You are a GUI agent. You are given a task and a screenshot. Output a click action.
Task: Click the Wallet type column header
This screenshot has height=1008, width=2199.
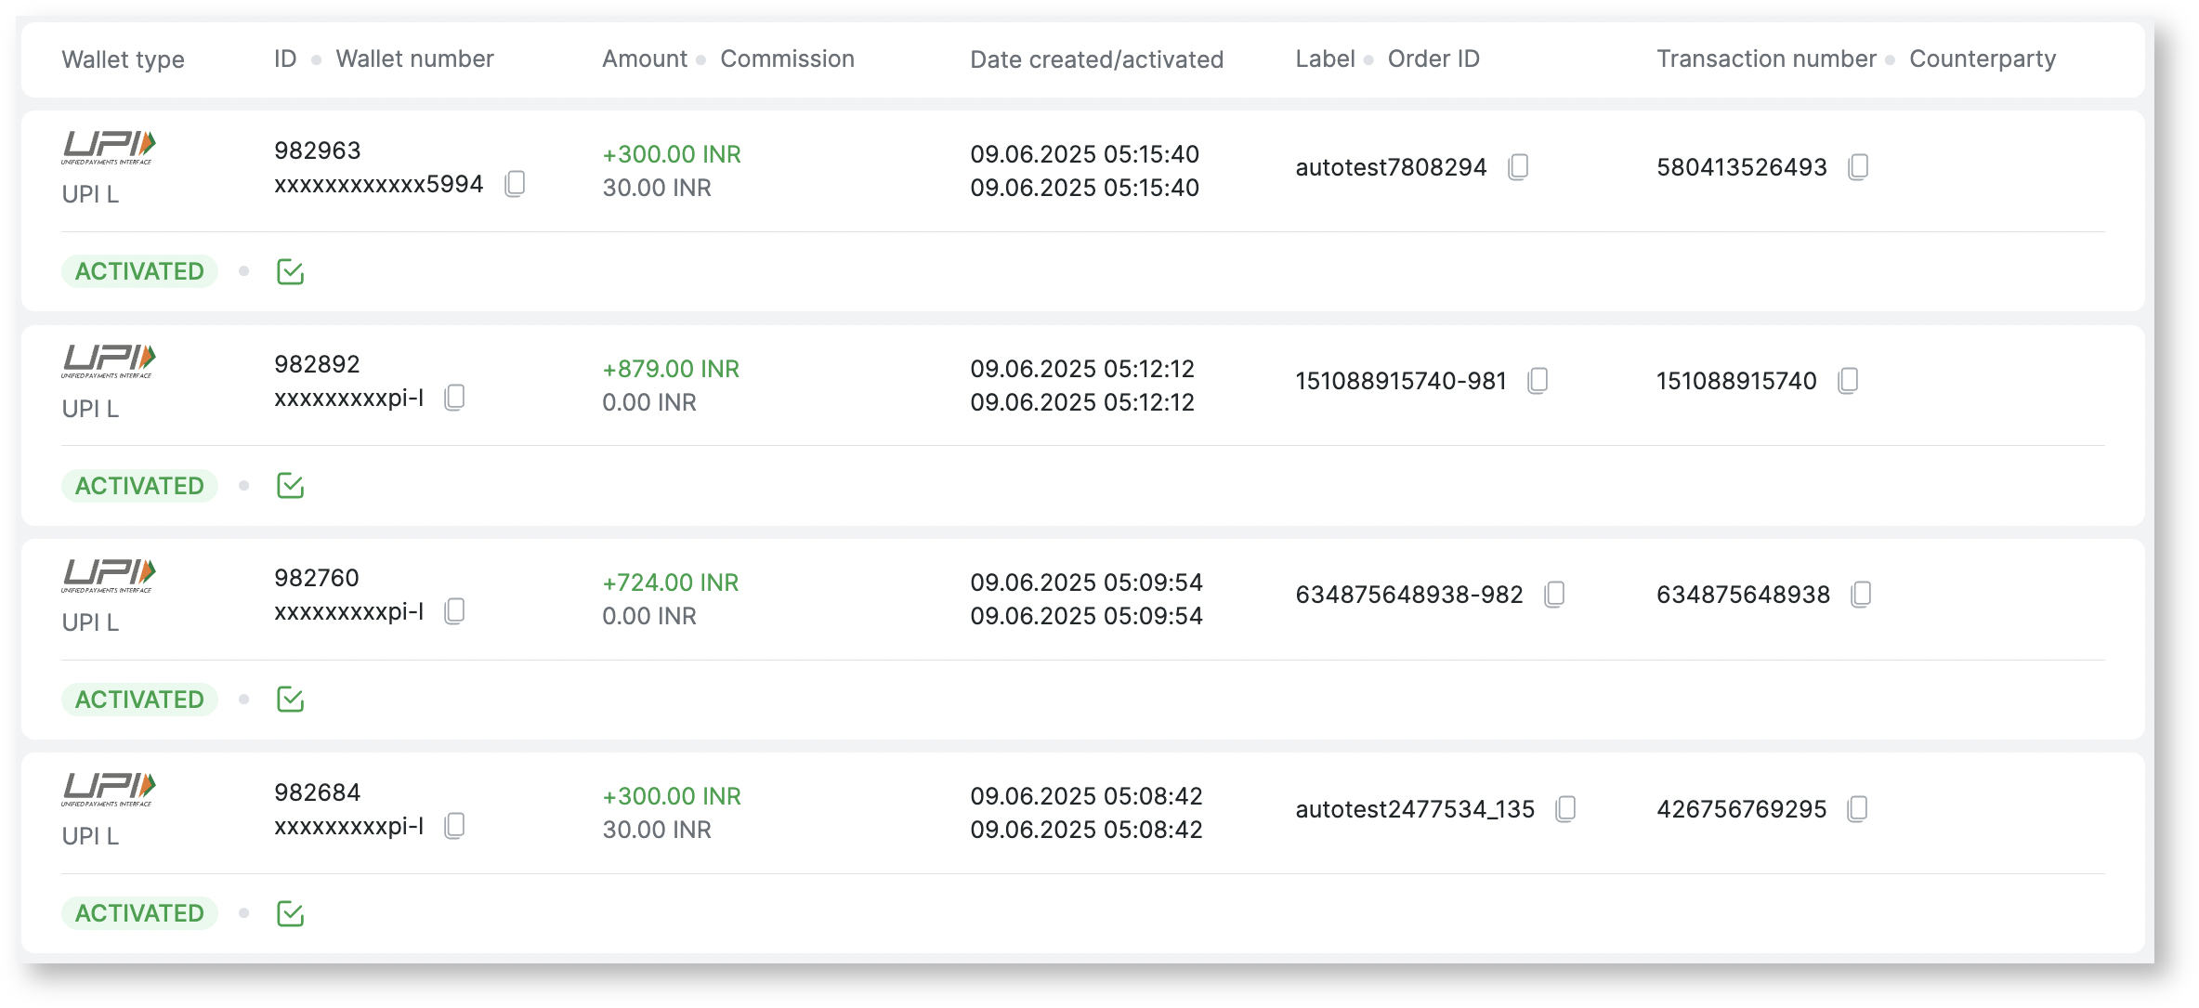[x=123, y=59]
